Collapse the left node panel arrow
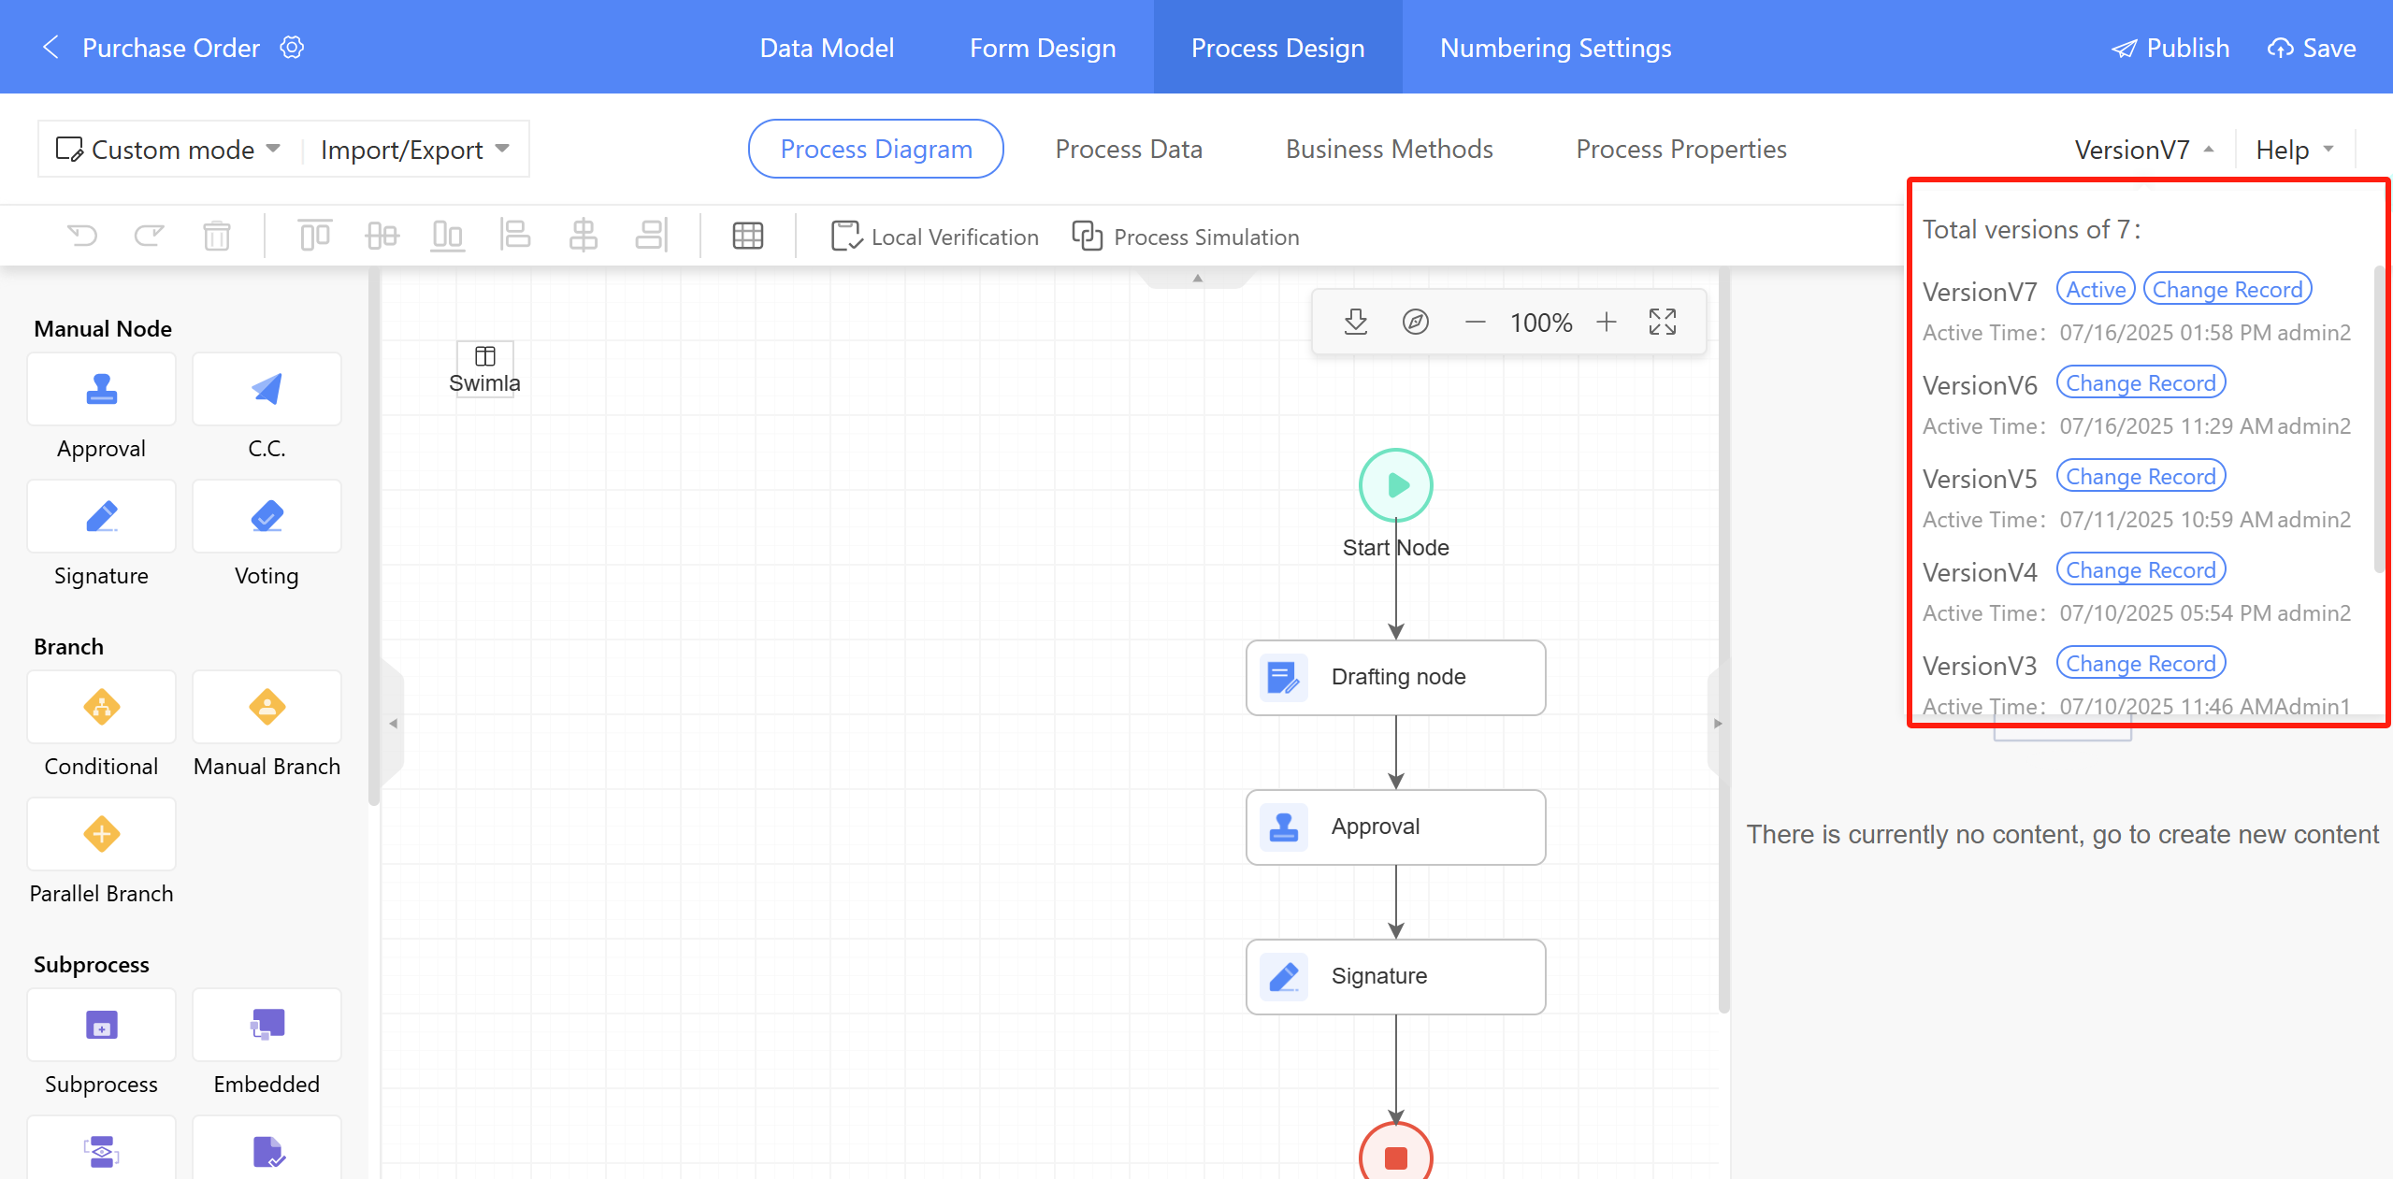 coord(394,723)
